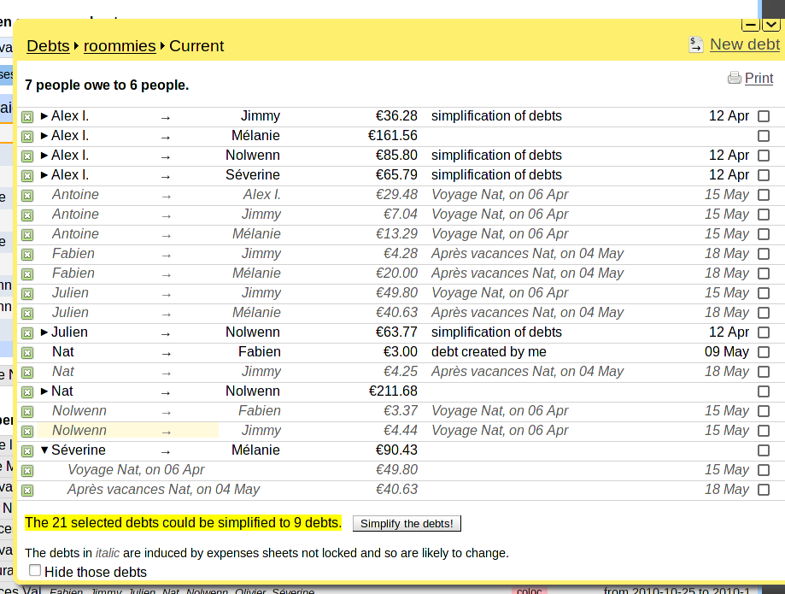Click the collapse arrow button of debts panel
Viewport: 785px width, 594px height.
point(771,24)
